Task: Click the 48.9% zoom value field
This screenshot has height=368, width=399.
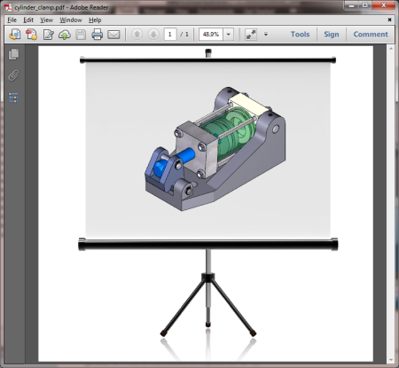Action: point(211,35)
